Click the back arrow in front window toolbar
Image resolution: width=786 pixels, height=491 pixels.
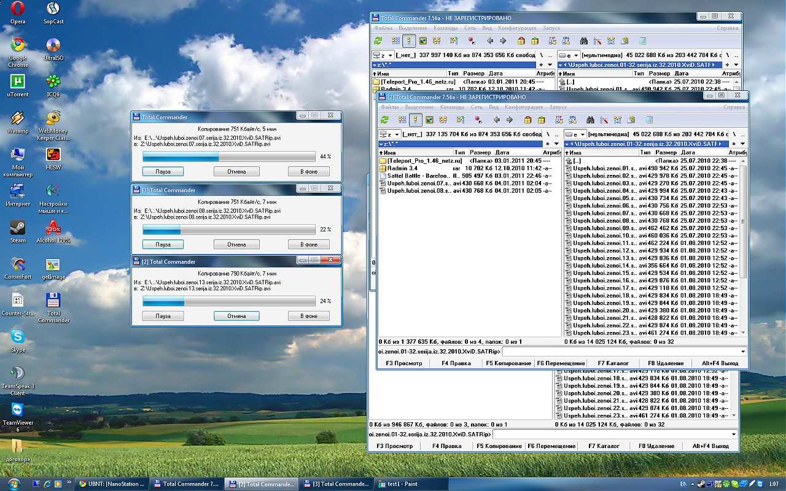(x=496, y=120)
